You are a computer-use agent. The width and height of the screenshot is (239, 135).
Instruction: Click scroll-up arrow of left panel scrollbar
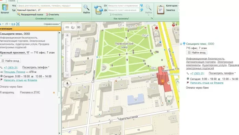coord(59,33)
